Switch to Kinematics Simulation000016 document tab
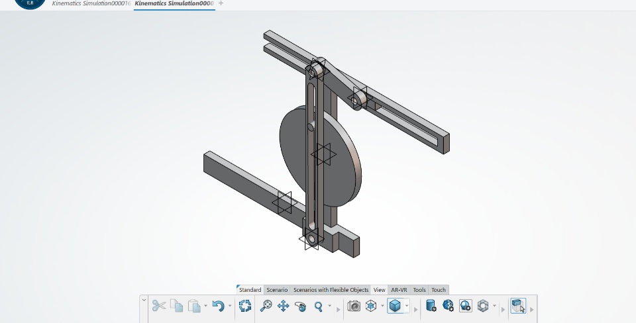This screenshot has width=636, height=323. [x=91, y=4]
